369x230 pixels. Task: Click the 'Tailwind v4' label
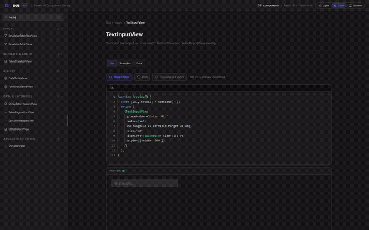tap(306, 6)
